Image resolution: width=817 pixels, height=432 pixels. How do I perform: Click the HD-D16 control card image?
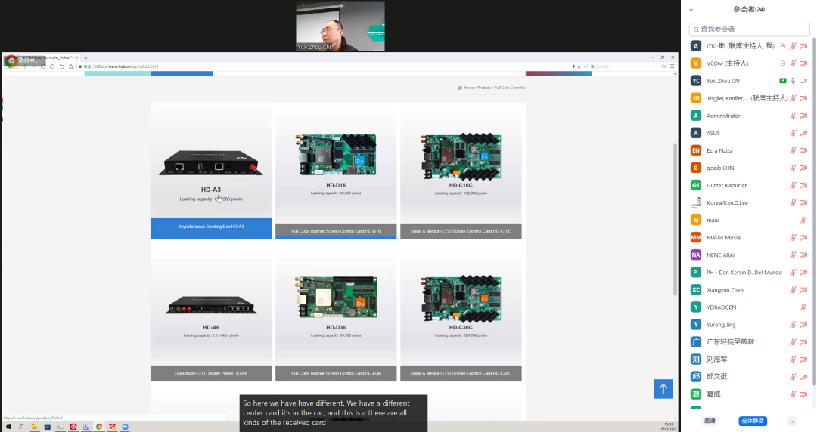point(336,156)
